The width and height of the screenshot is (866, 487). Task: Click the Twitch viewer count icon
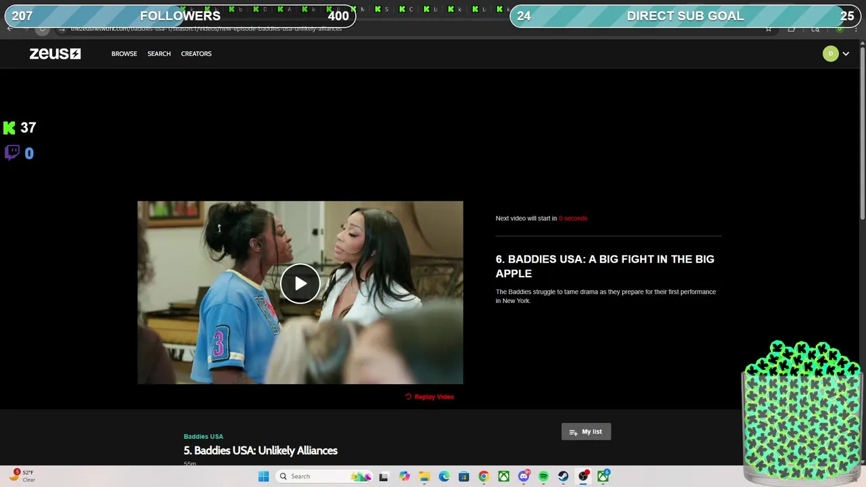[x=12, y=153]
